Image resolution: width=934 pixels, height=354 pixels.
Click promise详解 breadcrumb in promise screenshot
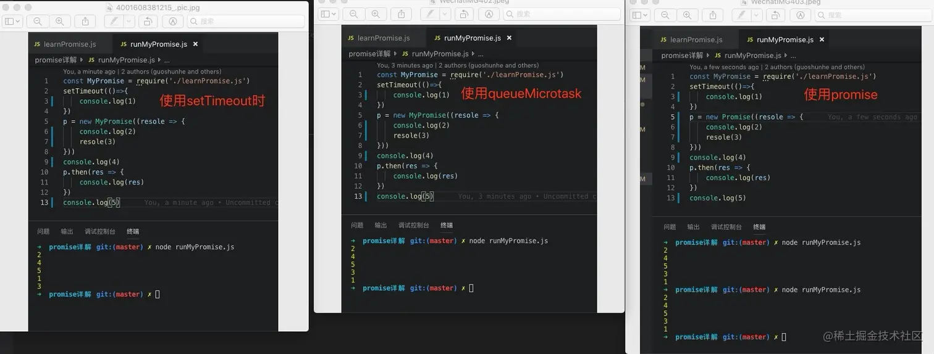point(682,56)
